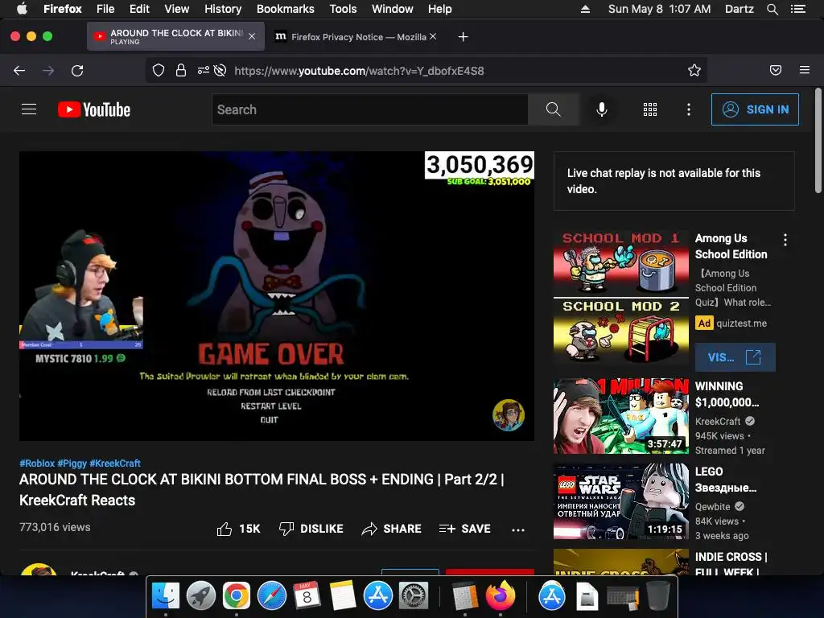Image resolution: width=824 pixels, height=618 pixels.
Task: Open tracking protection shield icon
Action: [159, 71]
